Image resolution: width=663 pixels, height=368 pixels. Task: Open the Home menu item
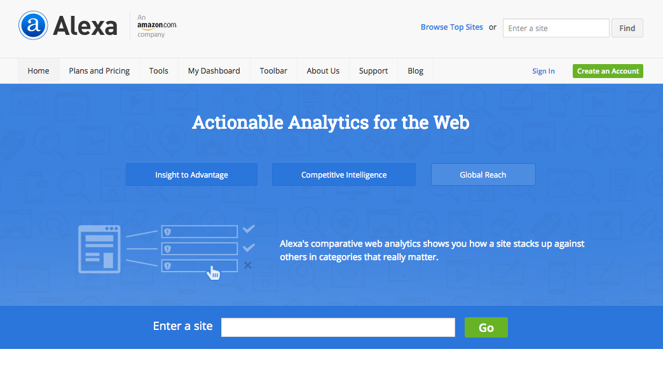(x=38, y=71)
